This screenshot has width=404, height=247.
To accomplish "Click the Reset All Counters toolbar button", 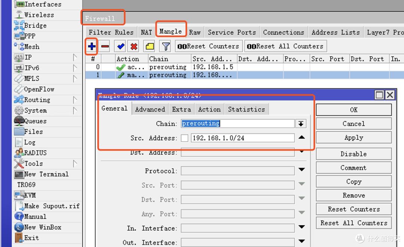I will [x=285, y=46].
